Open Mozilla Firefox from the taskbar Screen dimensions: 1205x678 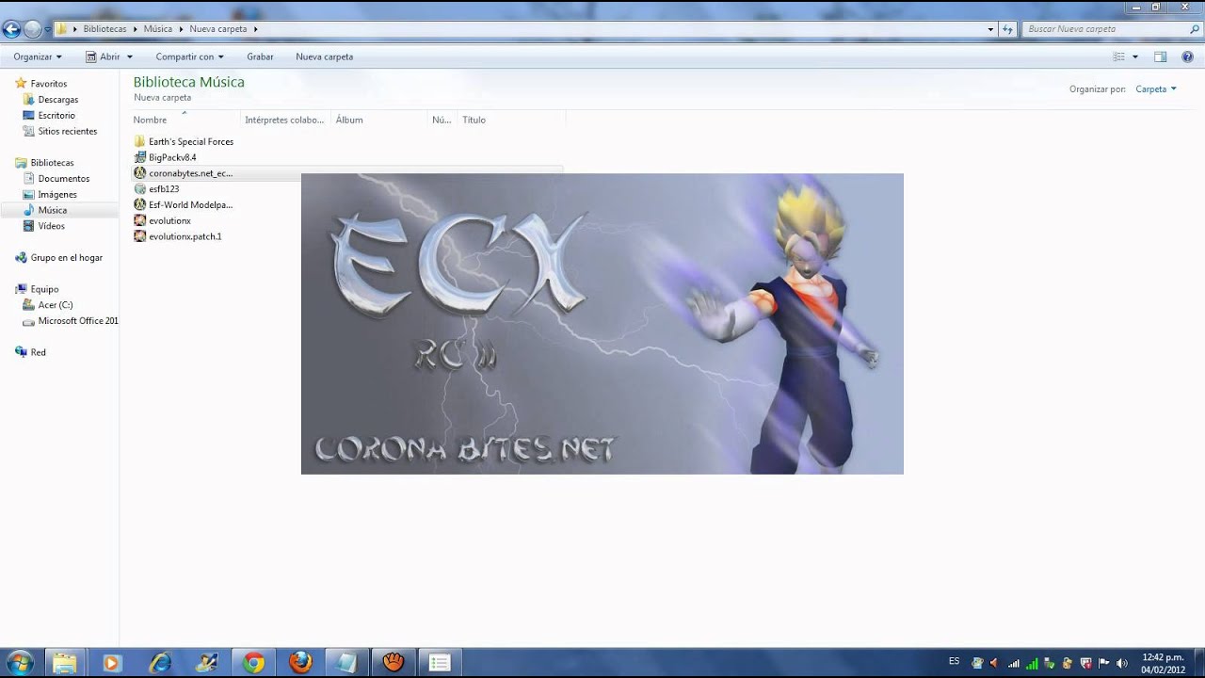(x=300, y=663)
